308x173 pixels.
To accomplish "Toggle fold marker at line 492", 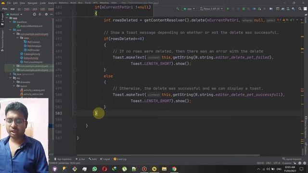I will [75, 45].
